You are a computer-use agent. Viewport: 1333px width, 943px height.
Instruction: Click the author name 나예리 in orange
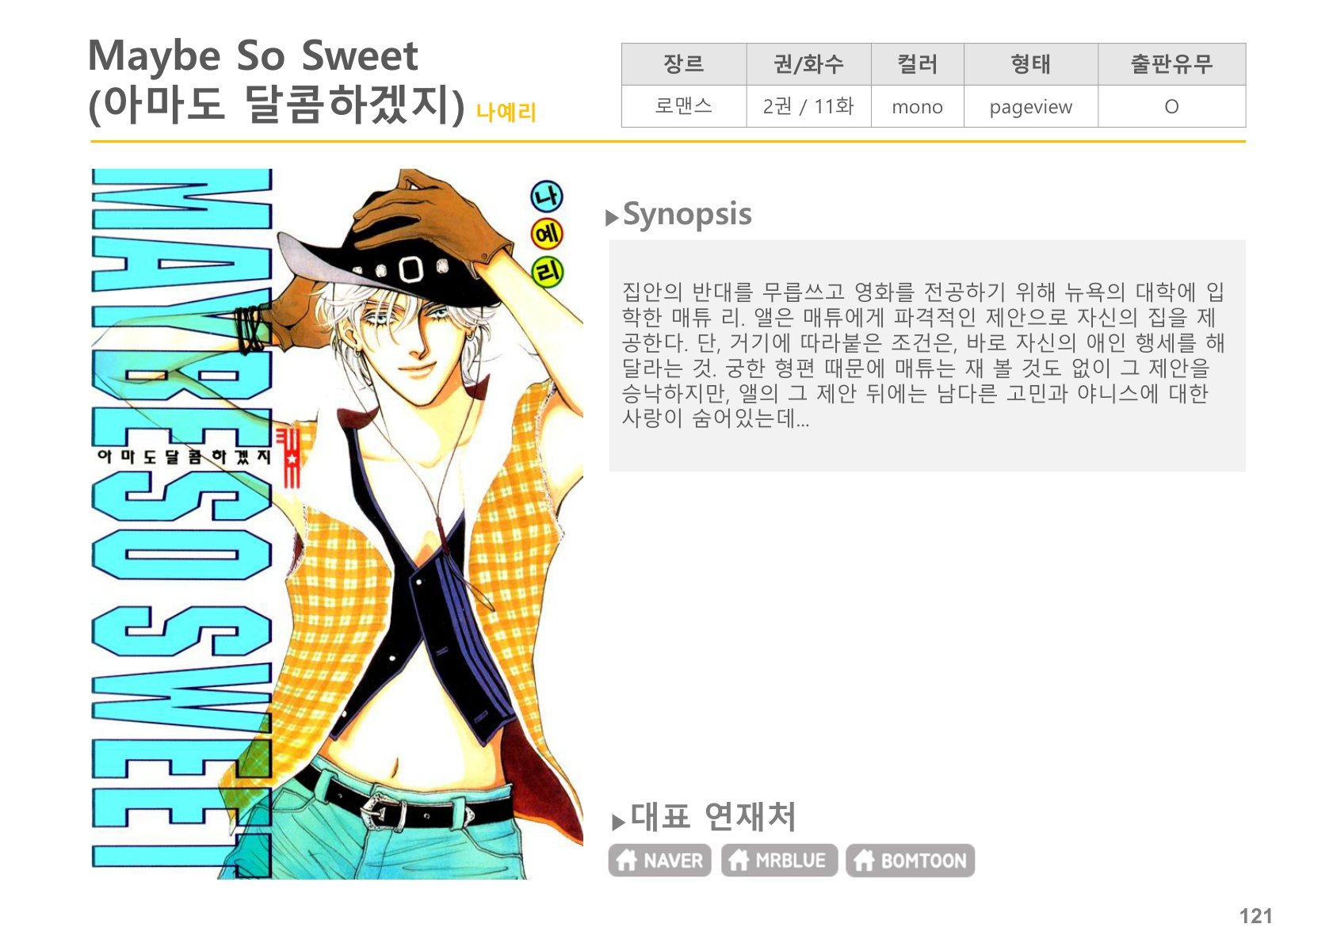pyautogui.click(x=506, y=113)
